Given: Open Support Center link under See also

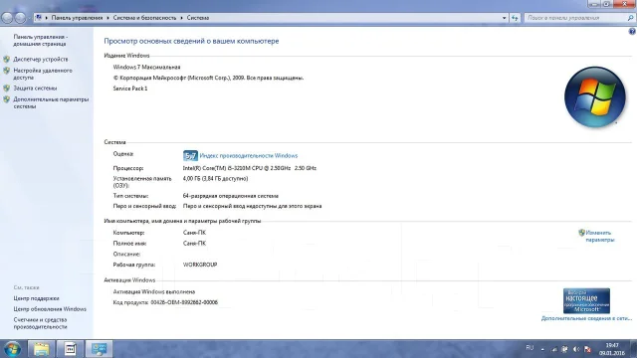Looking at the screenshot, I should point(36,298).
